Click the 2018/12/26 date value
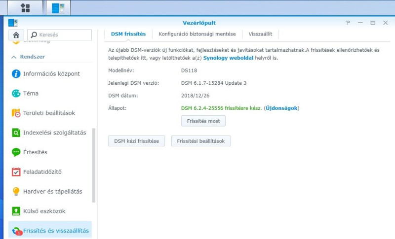Image resolution: width=395 pixels, height=239 pixels. click(195, 96)
